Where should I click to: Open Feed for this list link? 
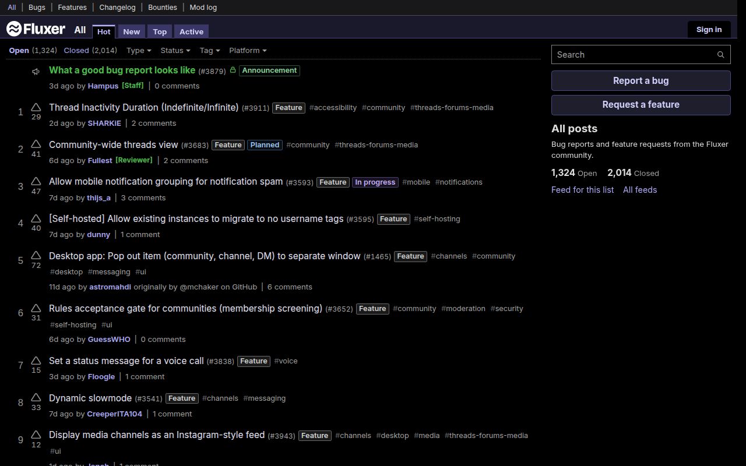[x=582, y=190]
